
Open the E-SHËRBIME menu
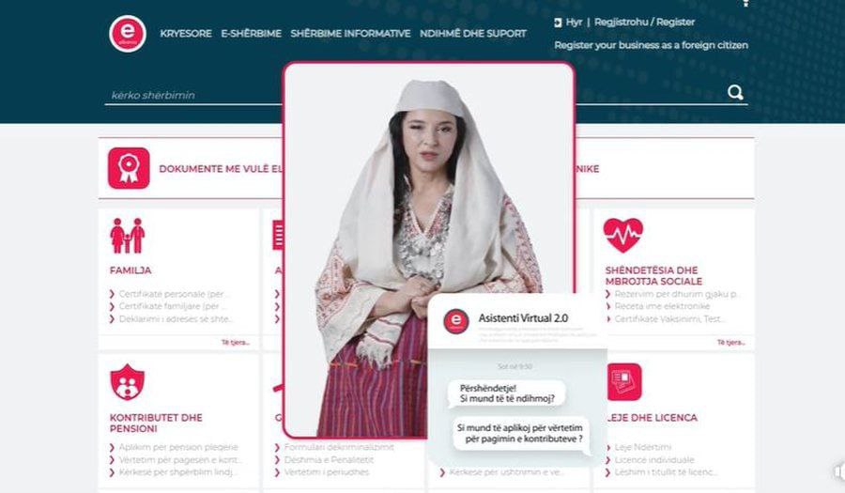[x=251, y=34]
